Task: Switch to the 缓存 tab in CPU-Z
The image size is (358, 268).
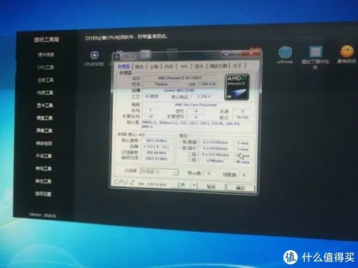Action: point(139,67)
